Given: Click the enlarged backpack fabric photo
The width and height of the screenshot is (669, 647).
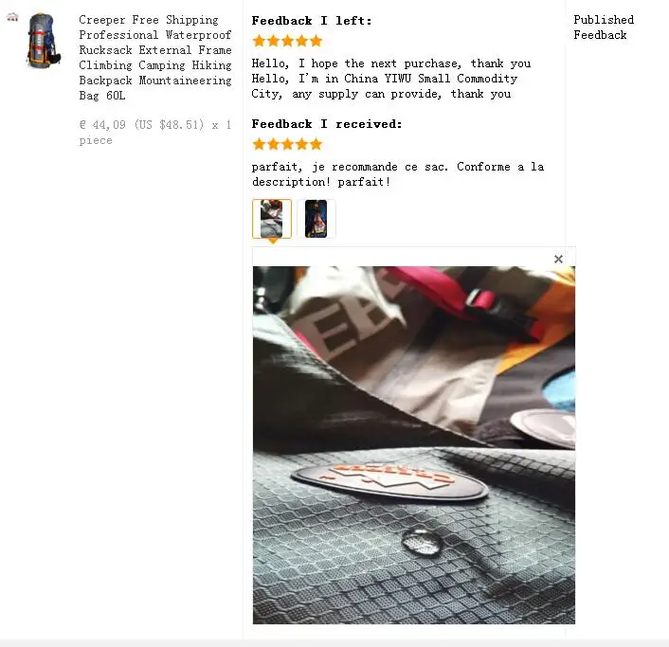Looking at the screenshot, I should tap(413, 445).
